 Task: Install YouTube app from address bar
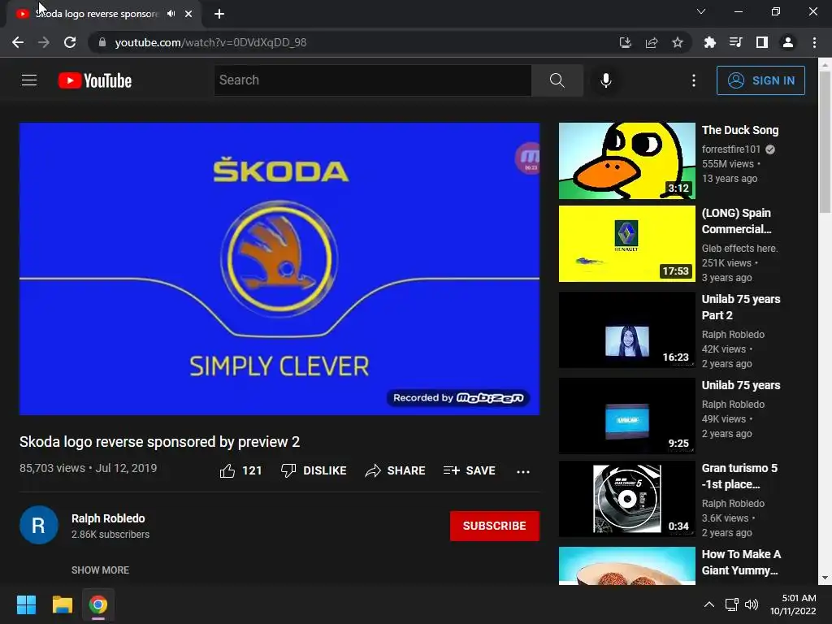625,42
